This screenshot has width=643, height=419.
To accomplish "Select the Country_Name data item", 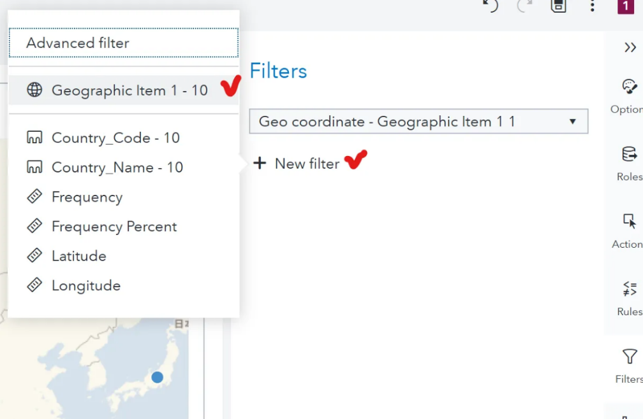I will tap(118, 167).
